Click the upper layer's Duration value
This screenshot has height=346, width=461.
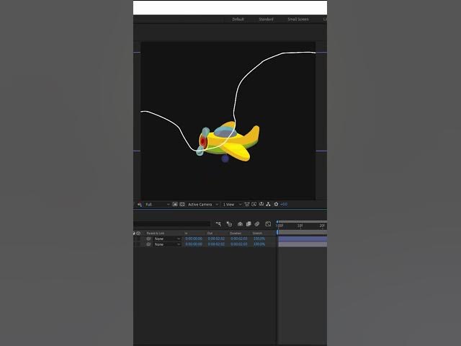(x=238, y=239)
